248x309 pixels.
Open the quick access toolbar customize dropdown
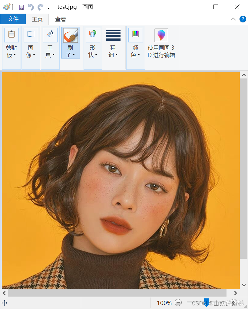pyautogui.click(x=48, y=7)
